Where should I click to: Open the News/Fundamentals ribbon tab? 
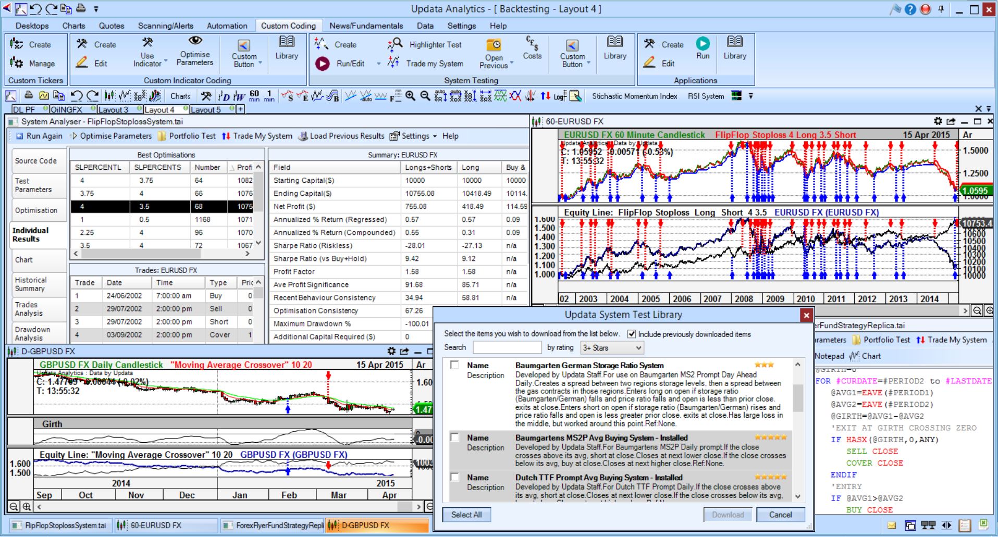click(x=366, y=26)
